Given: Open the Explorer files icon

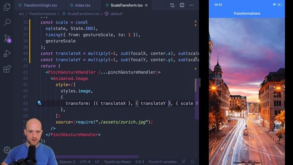Looking at the screenshot, I should (7, 7).
